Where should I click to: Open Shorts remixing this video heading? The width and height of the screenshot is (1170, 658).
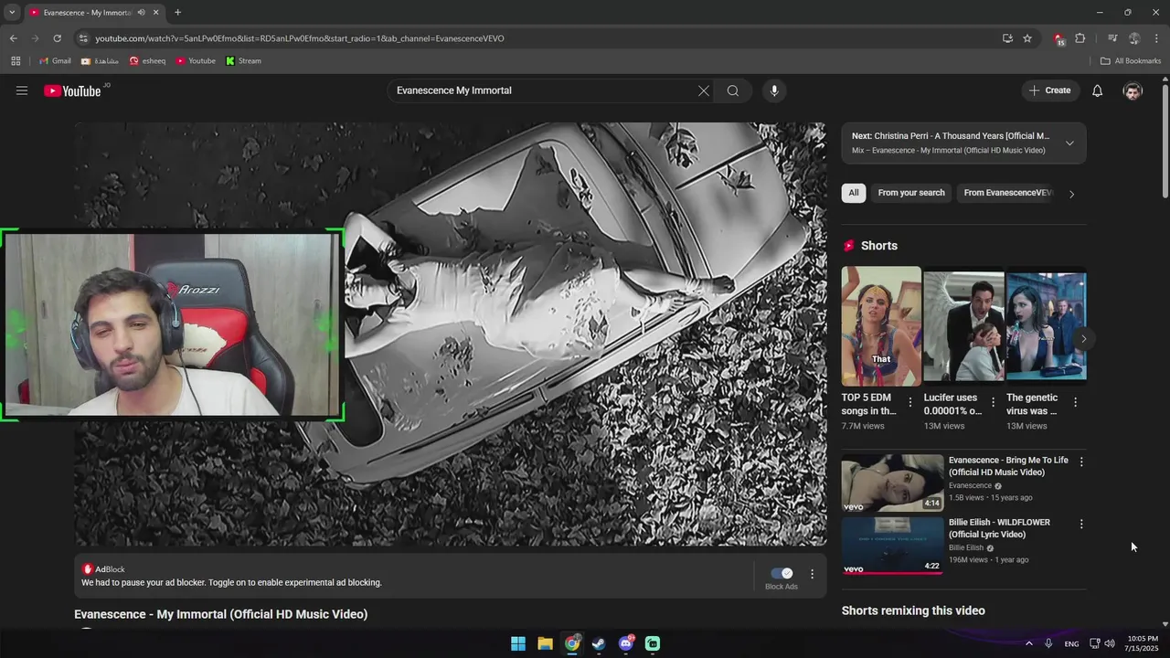[913, 610]
